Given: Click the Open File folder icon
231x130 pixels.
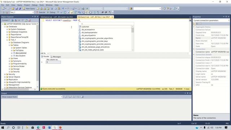Looking at the screenshot, I should click(13, 9).
